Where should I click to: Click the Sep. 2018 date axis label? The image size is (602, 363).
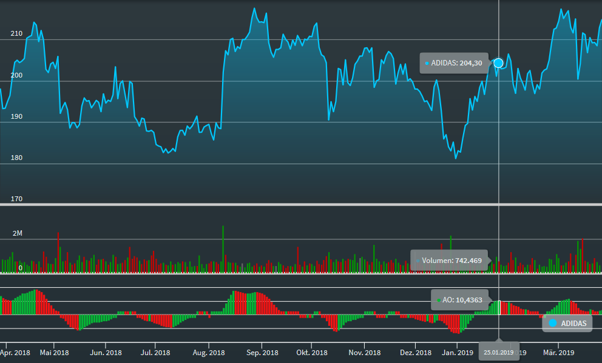pyautogui.click(x=262, y=352)
